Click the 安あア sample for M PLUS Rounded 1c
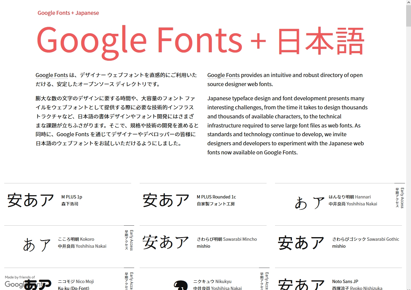 166,200
